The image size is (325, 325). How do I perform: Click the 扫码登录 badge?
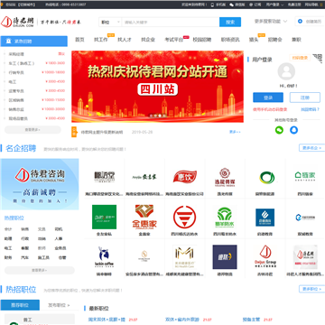pyautogui.click(x=300, y=58)
